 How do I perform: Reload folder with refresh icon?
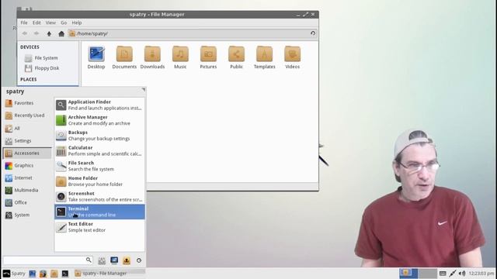point(313,33)
